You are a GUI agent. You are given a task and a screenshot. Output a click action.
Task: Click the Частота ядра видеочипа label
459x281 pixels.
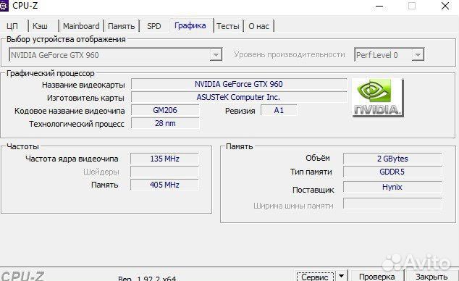72,159
